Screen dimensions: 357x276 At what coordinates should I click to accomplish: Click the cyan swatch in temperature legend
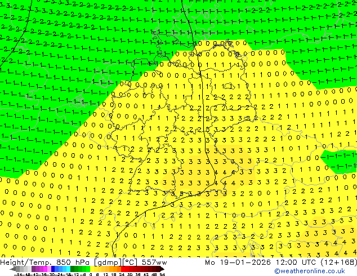68,269
